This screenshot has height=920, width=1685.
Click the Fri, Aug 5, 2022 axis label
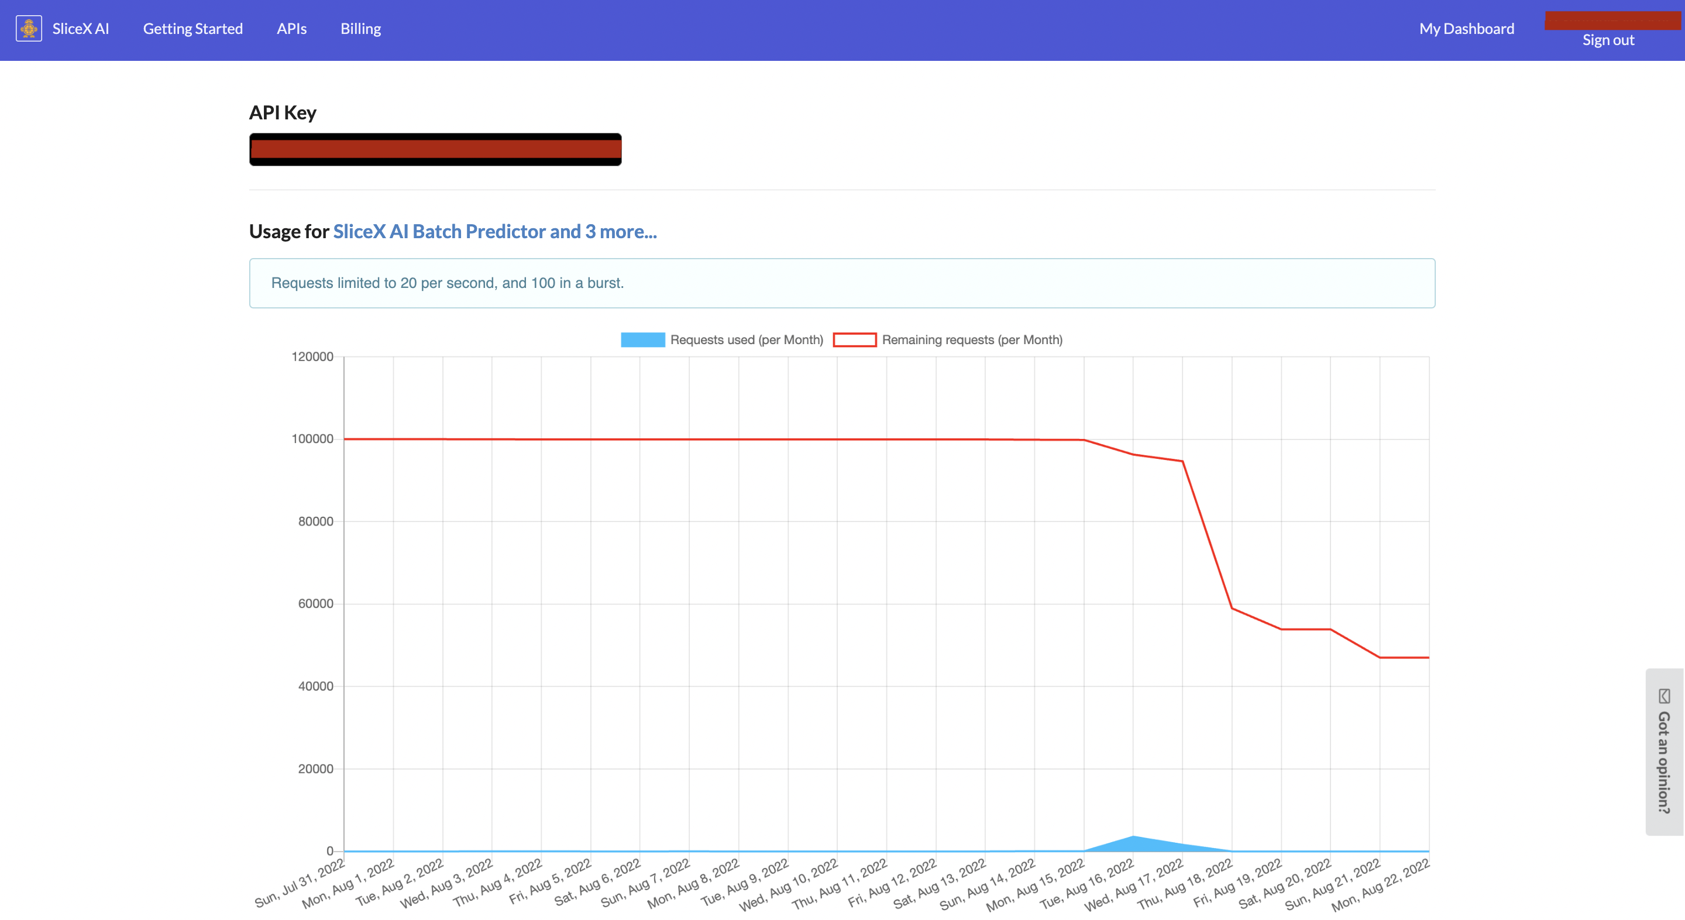[550, 882]
